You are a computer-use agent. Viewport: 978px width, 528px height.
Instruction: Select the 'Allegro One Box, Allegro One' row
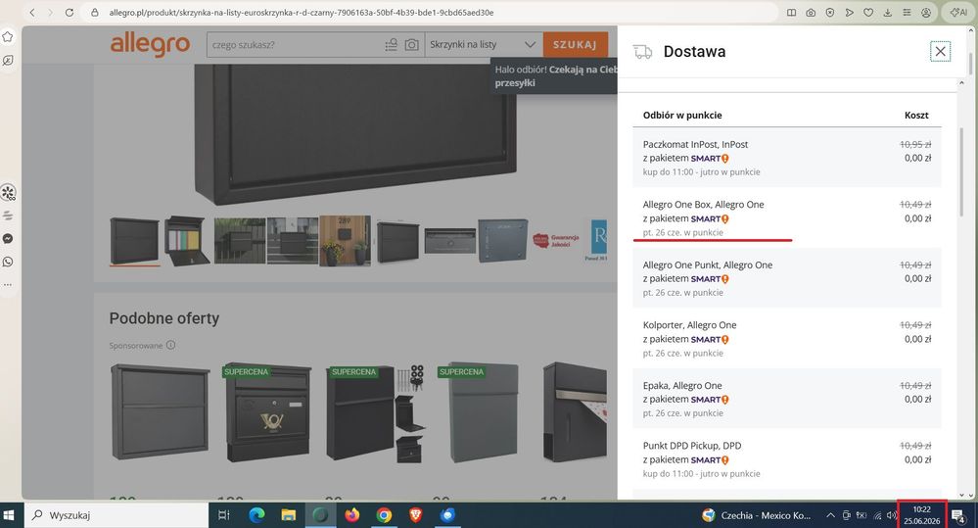tap(786, 218)
